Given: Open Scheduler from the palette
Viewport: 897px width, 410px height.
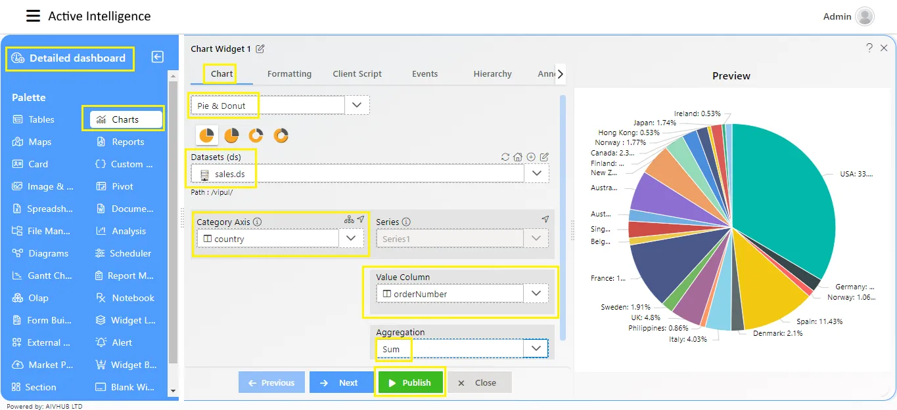Looking at the screenshot, I should [x=123, y=253].
